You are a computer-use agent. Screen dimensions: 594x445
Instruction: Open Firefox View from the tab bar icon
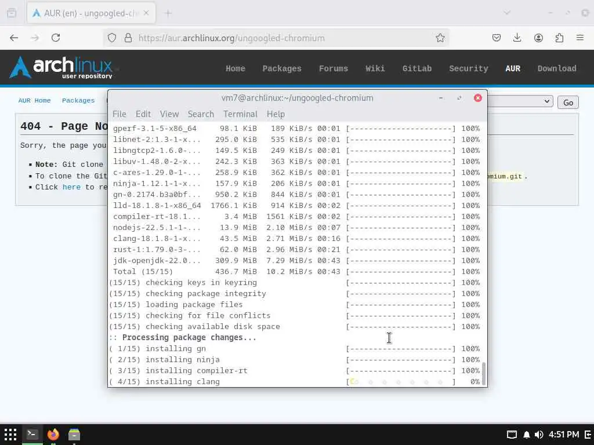pyautogui.click(x=12, y=13)
